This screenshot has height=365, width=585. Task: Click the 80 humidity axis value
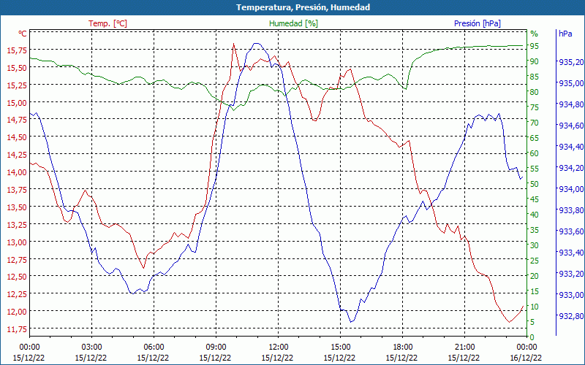(535, 92)
